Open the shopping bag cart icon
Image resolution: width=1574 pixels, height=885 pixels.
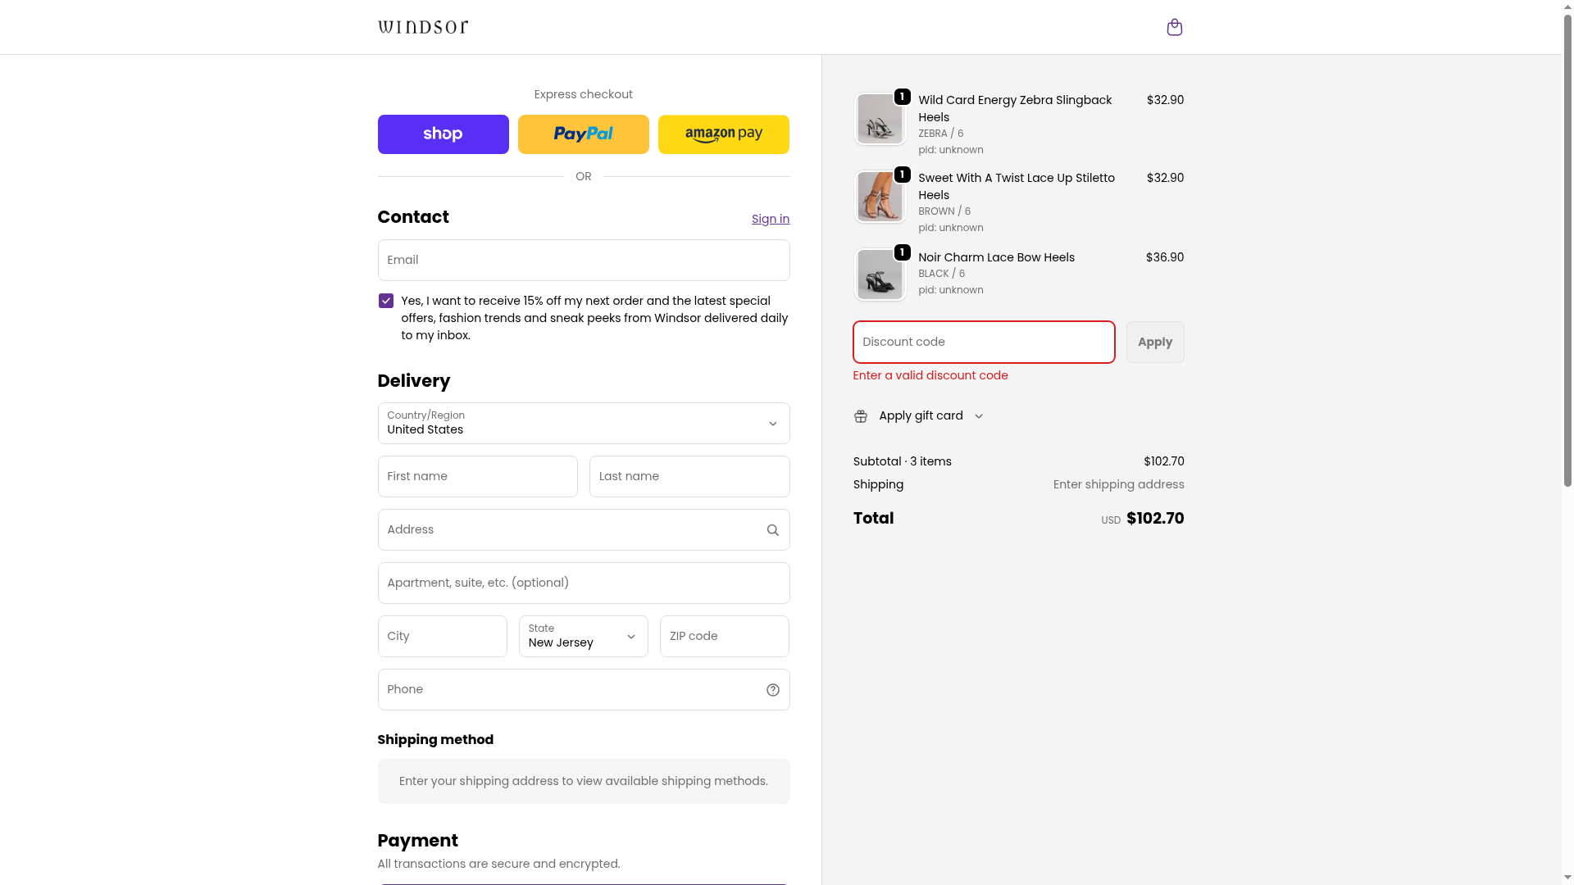pos(1174,27)
